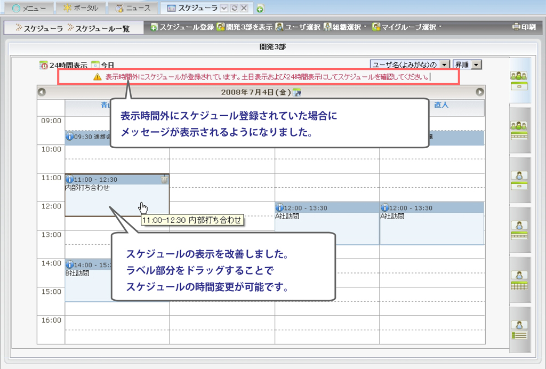Add a new tab with the green plus icon
Viewport: 546px width, 369px height.
pyautogui.click(x=260, y=9)
